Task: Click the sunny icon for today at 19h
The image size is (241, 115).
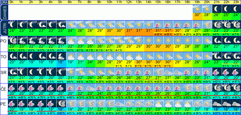Action: (197, 9)
